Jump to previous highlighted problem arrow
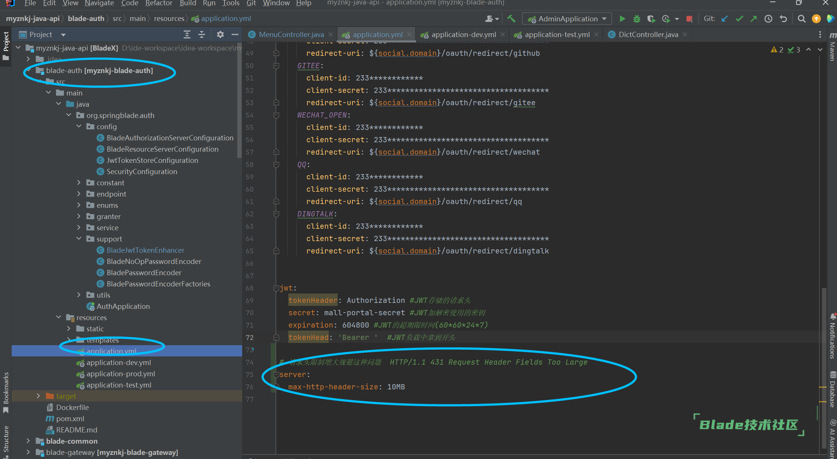The image size is (837, 459). [x=809, y=49]
